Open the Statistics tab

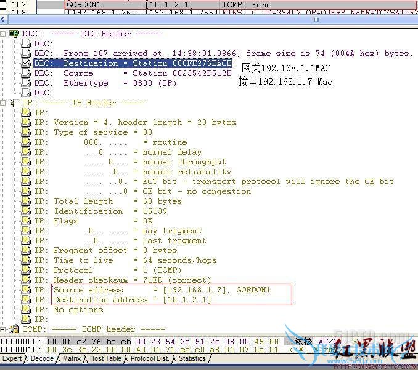click(192, 358)
